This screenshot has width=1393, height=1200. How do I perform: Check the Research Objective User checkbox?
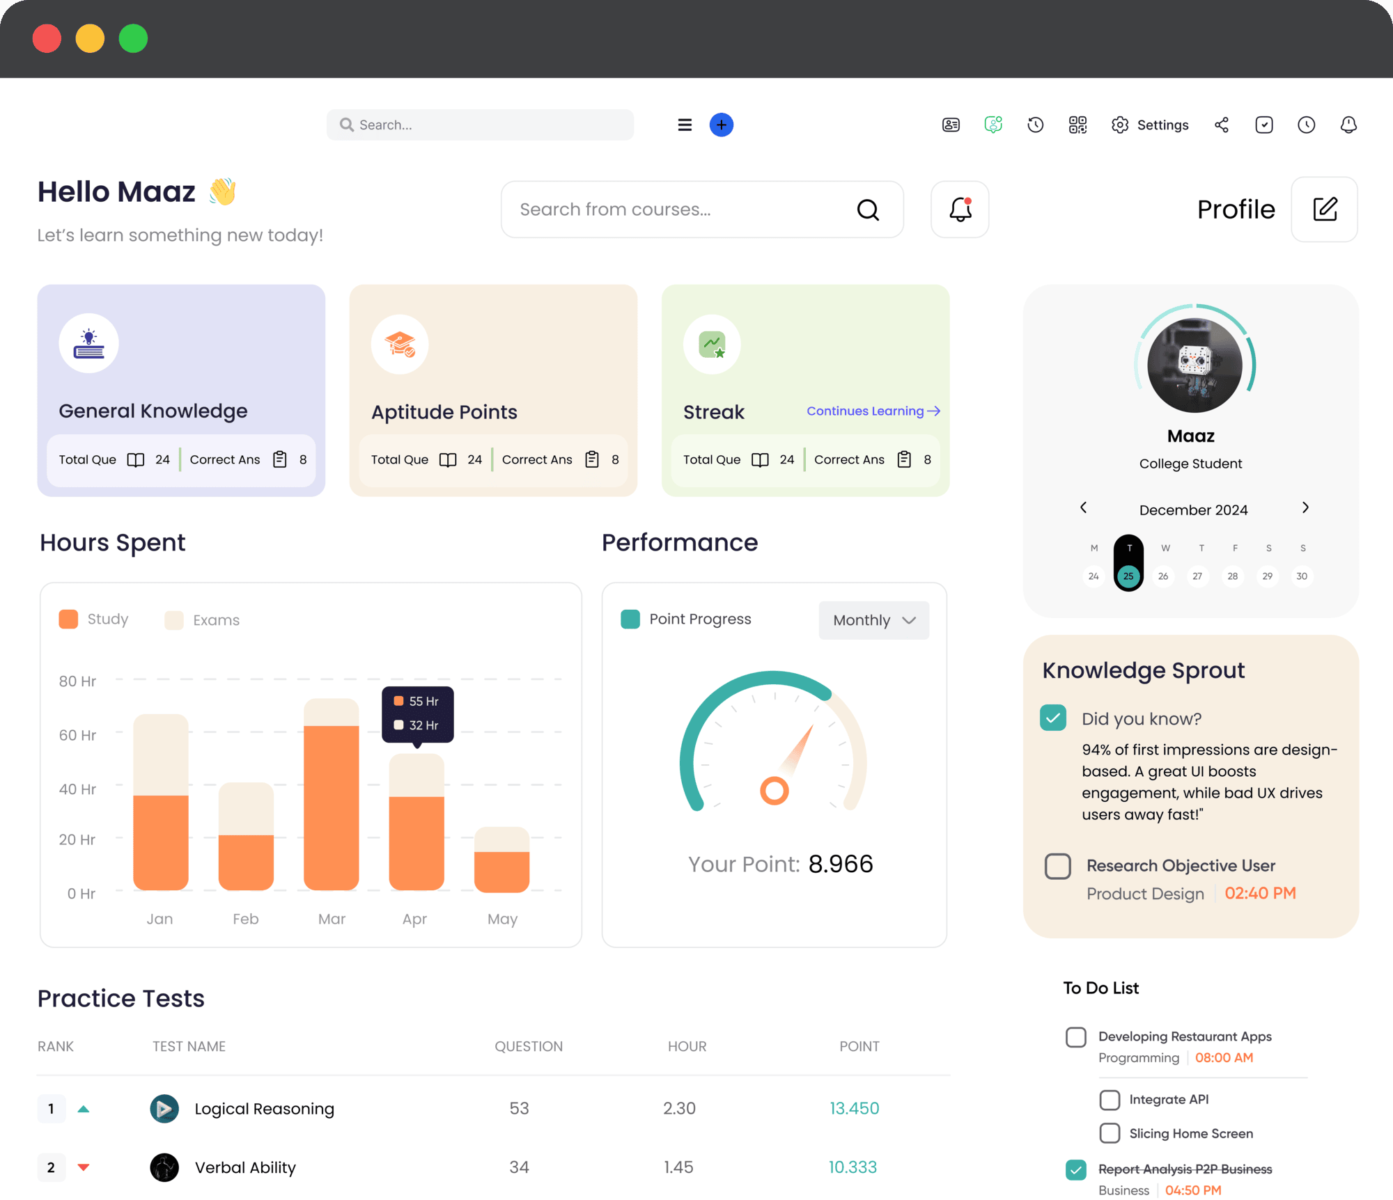click(x=1057, y=866)
